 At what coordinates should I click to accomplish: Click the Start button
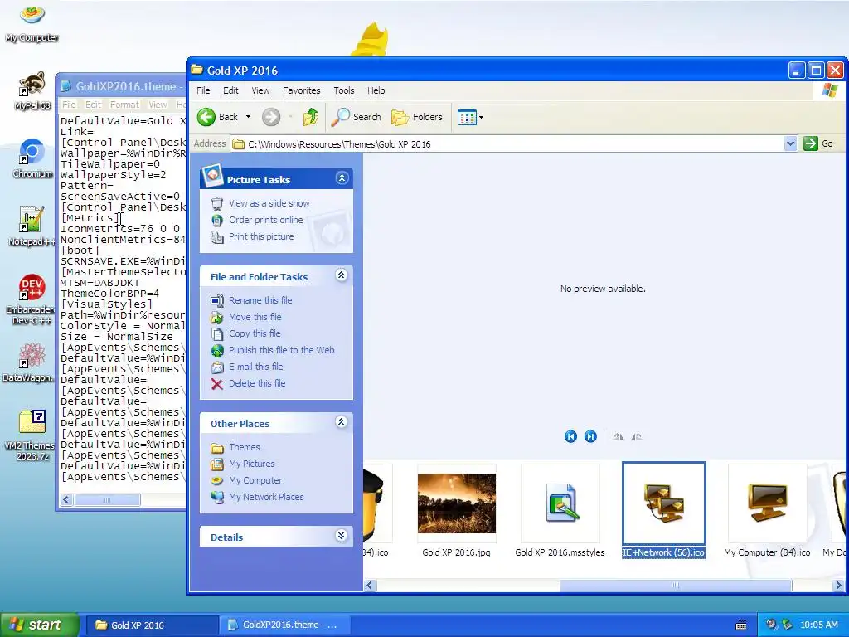pyautogui.click(x=38, y=625)
